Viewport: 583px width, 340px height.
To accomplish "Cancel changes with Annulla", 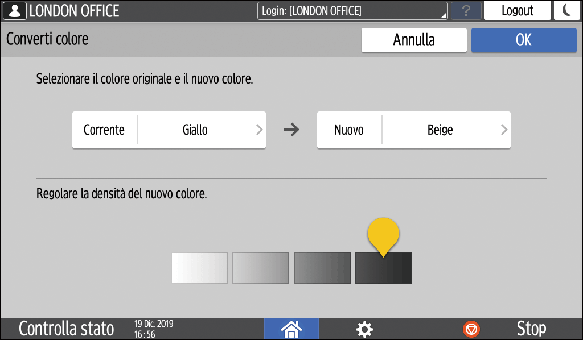I will [x=414, y=40].
